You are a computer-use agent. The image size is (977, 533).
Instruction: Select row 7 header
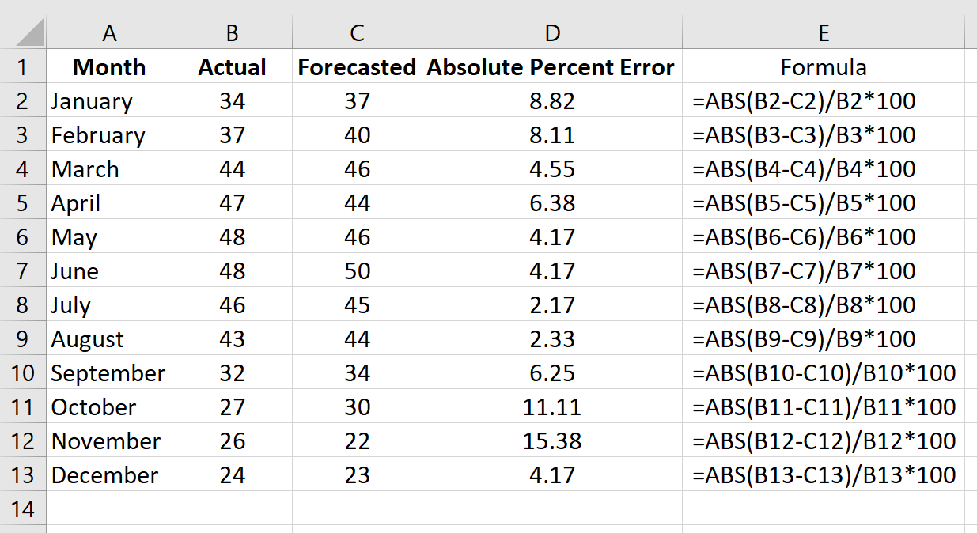pos(23,270)
